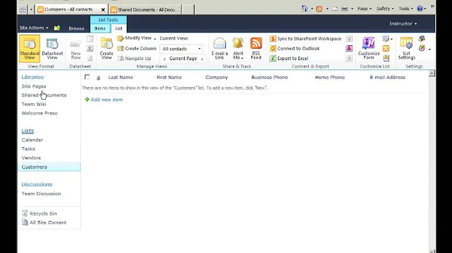Open the Welcome Preso library
Image resolution: width=452 pixels, height=253 pixels.
point(40,113)
